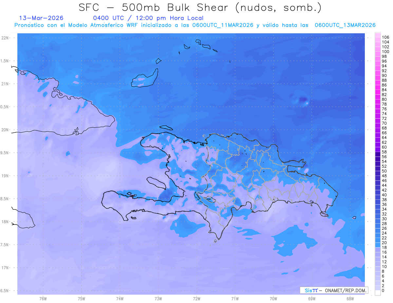Select longitude axis label "68W"
This screenshot has height=303, width=393.
(x=350, y=299)
